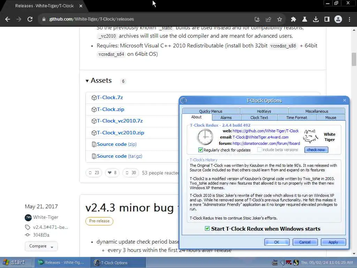Click the zip file icon beside Source code (zip)
Viewport: 357px width, 268px height.
[x=94, y=144]
